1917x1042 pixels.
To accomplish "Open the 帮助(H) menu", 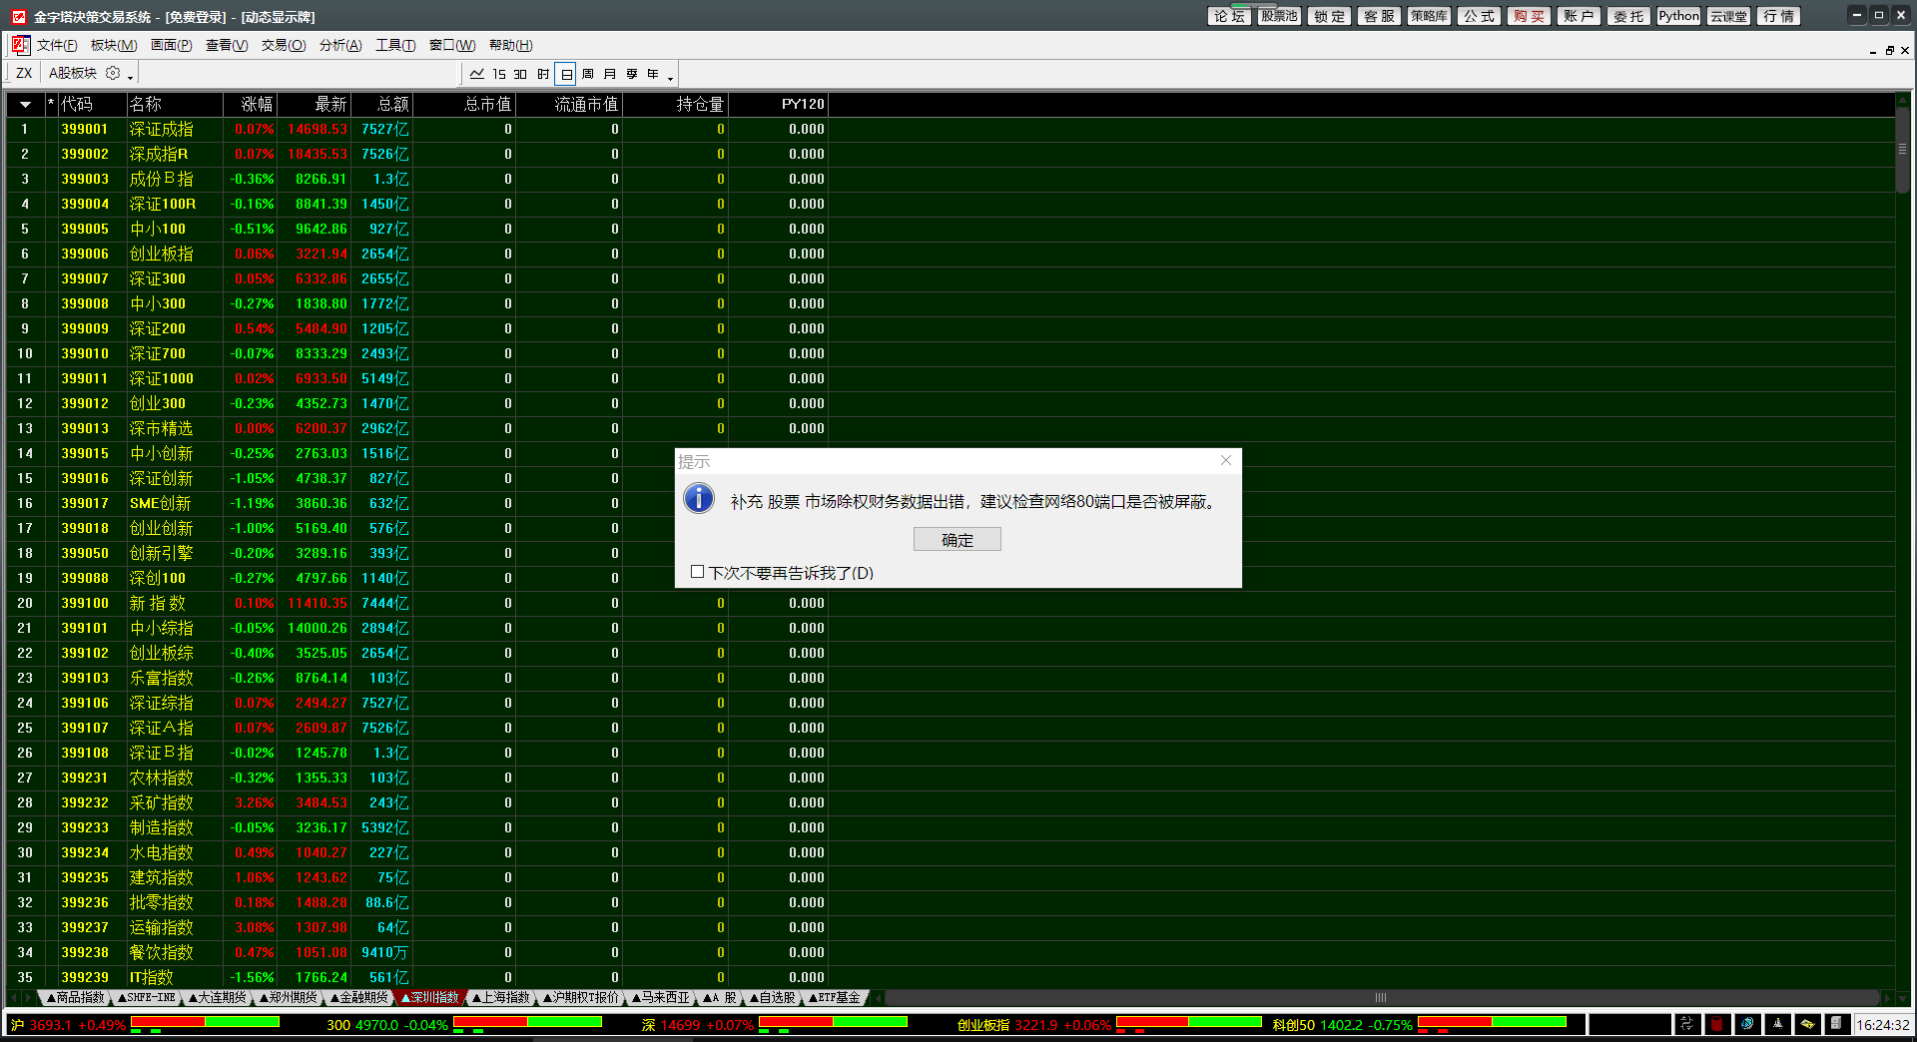I will pyautogui.click(x=510, y=45).
